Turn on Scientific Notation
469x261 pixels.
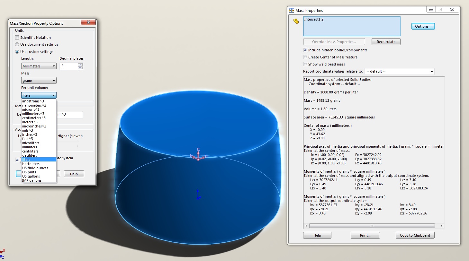tap(17, 37)
